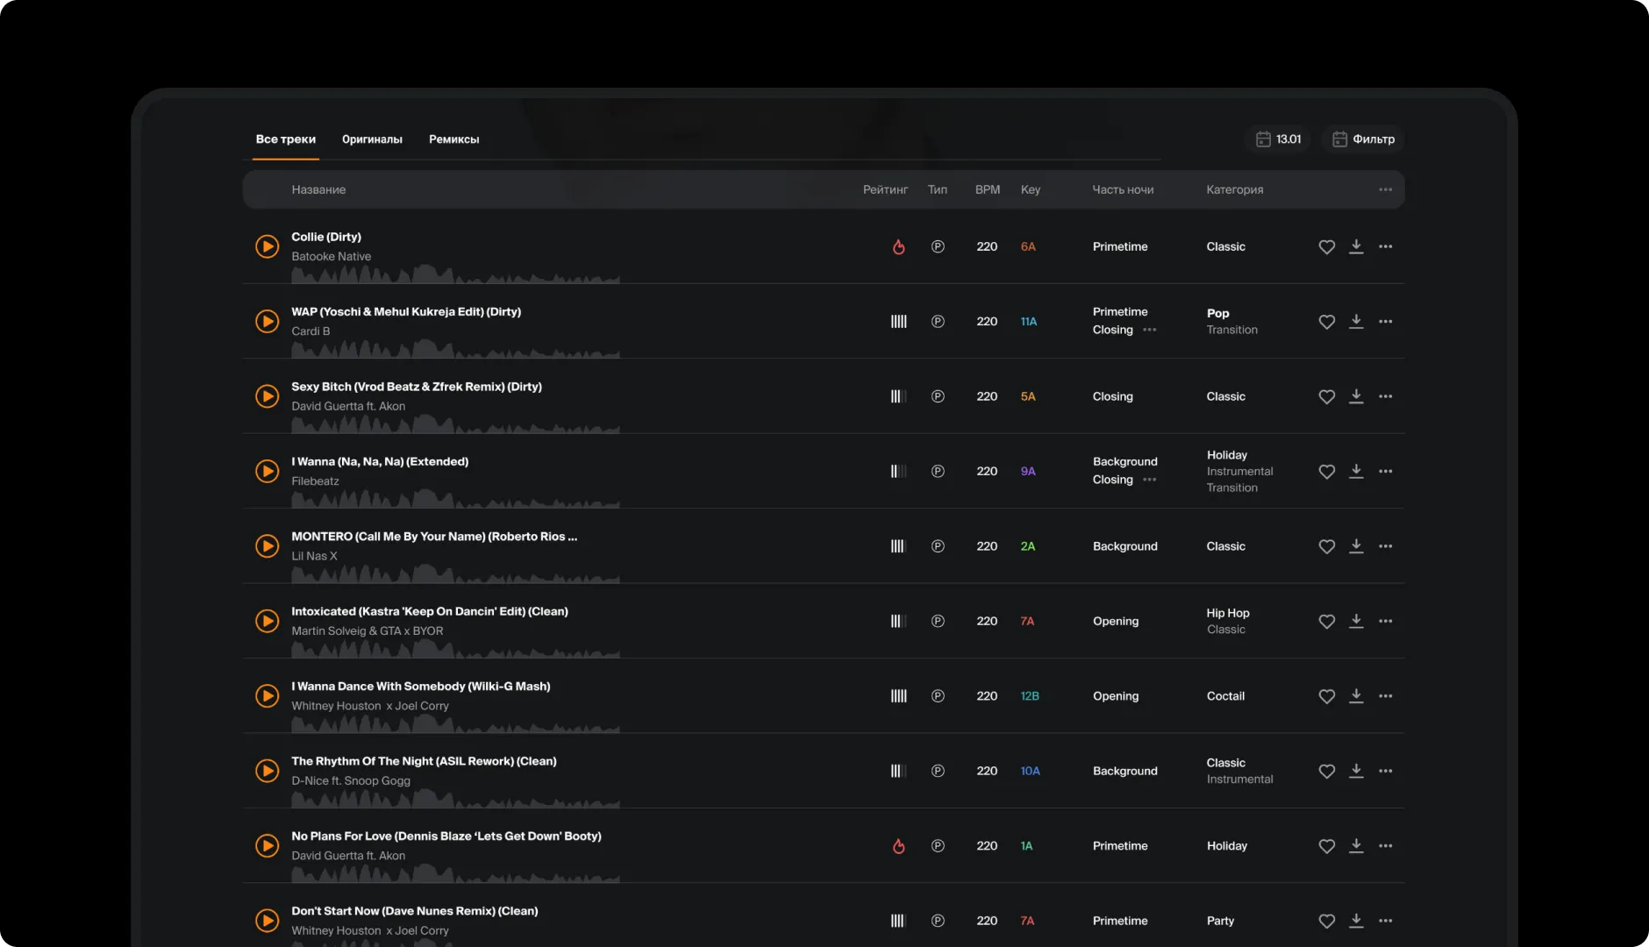Switch to Все треки tab
The width and height of the screenshot is (1649, 947).
(286, 139)
